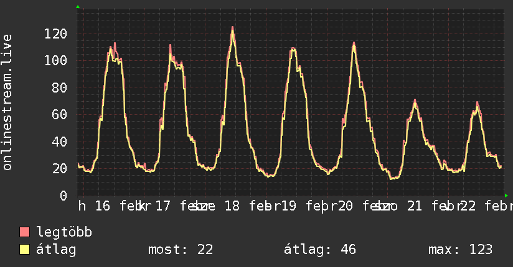Click the '21' date label on x-axis
This screenshot has height=267, width=513.
(415, 206)
